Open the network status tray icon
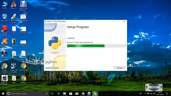The height and width of the screenshot is (96, 171). point(151,94)
